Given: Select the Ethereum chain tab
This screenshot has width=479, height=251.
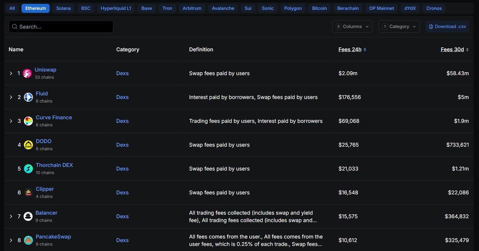Looking at the screenshot, I should tap(36, 8).
